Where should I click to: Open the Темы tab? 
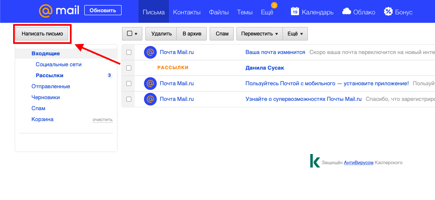(245, 12)
